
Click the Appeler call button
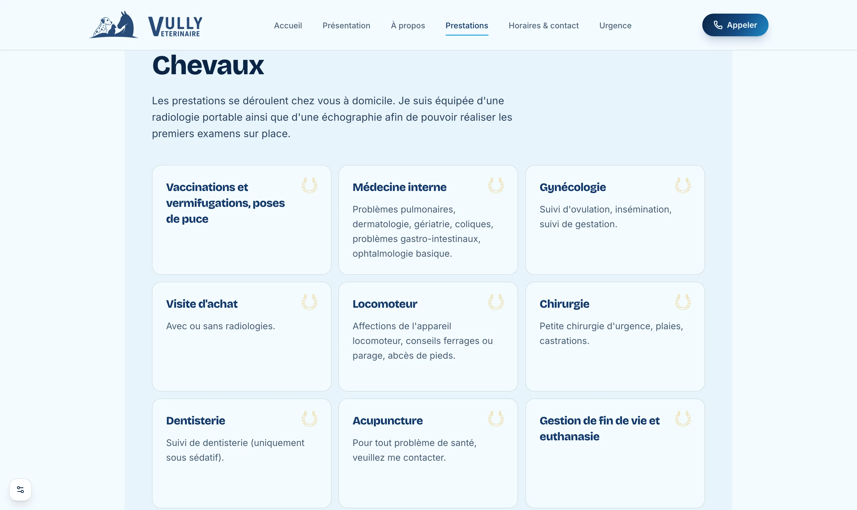coord(735,25)
